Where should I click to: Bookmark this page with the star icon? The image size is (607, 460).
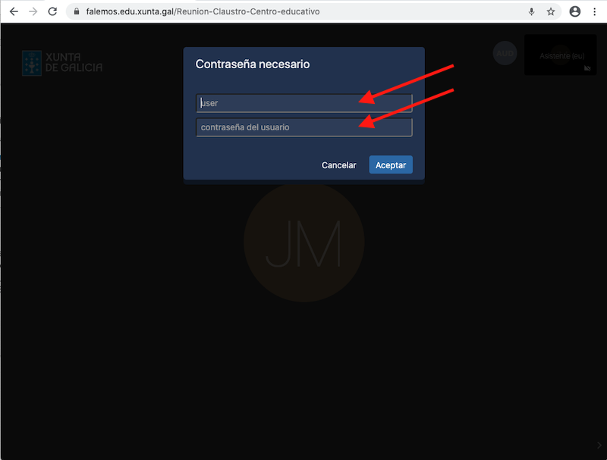point(551,12)
